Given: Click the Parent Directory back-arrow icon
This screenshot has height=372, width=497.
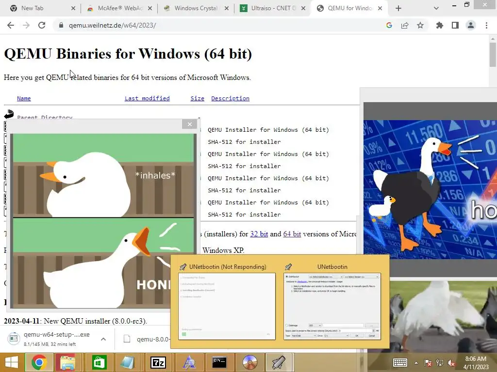Looking at the screenshot, I should (9, 114).
